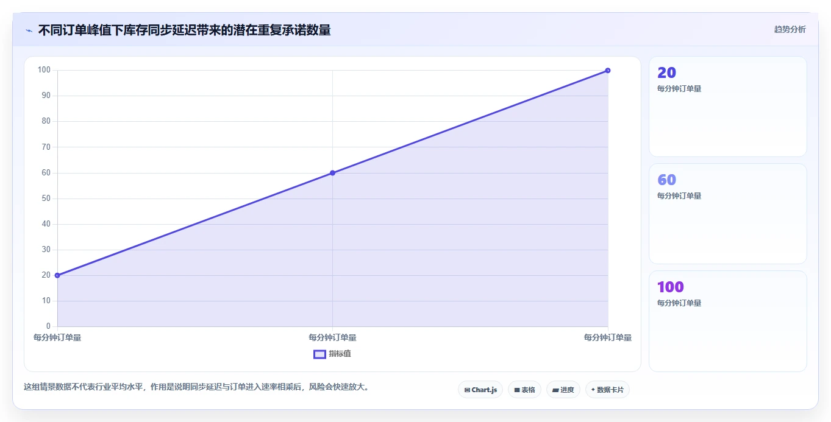Screen dimensions: 831x422
Task: Click the x-axis label below the 60 data point
Action: click(332, 337)
